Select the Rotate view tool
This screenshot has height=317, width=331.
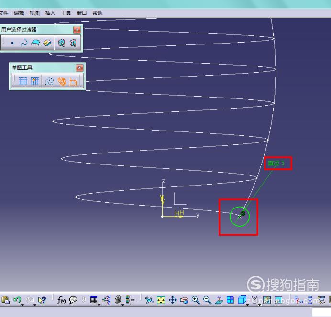click(184, 300)
